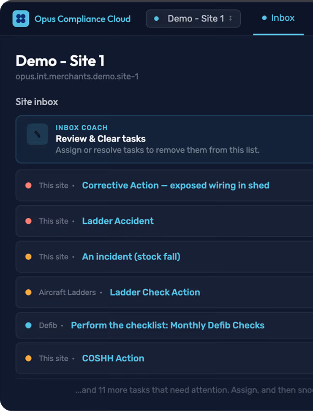Click the Inbox Coach pencil icon
This screenshot has height=411, width=313.
[x=38, y=134]
